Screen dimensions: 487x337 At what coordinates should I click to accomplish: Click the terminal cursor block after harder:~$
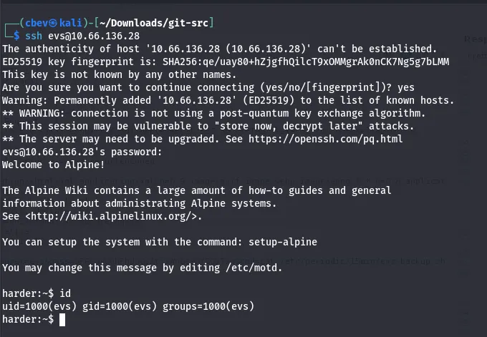click(62, 320)
